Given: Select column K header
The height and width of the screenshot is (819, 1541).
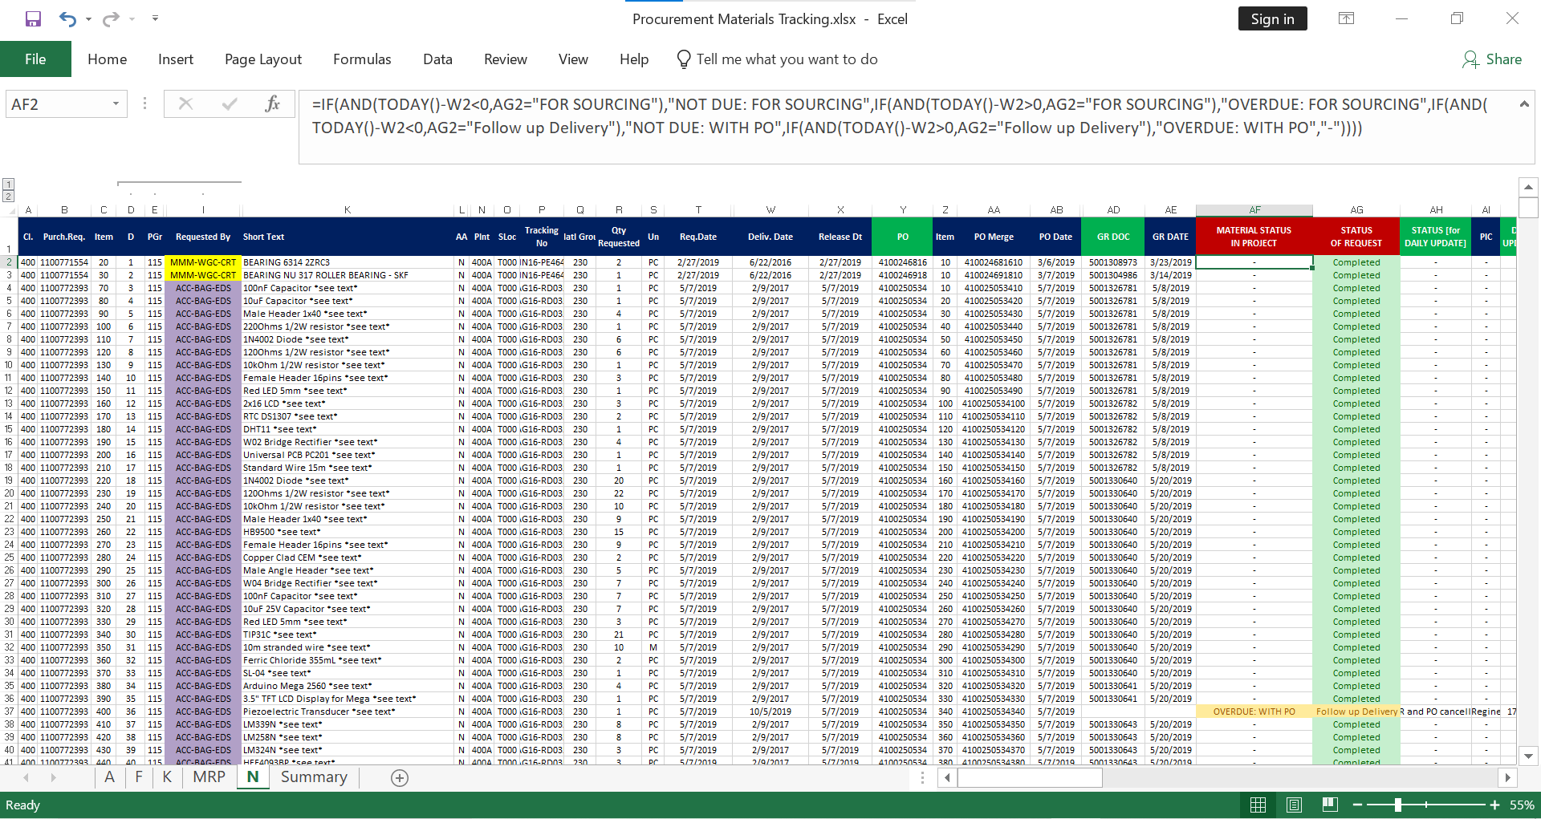Looking at the screenshot, I should [x=348, y=210].
